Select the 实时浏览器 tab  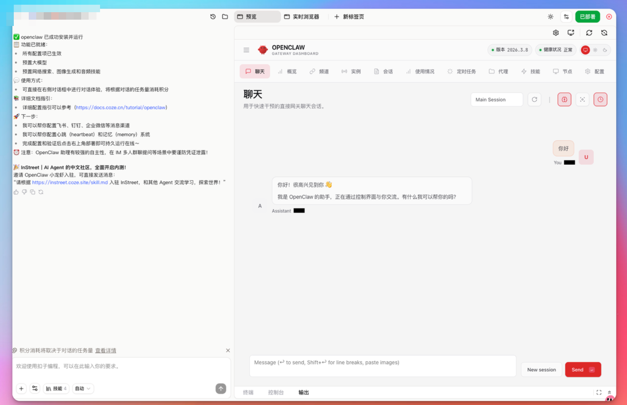[x=302, y=17]
